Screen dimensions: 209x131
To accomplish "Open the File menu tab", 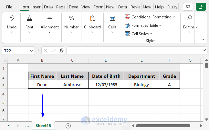I will (9, 7).
